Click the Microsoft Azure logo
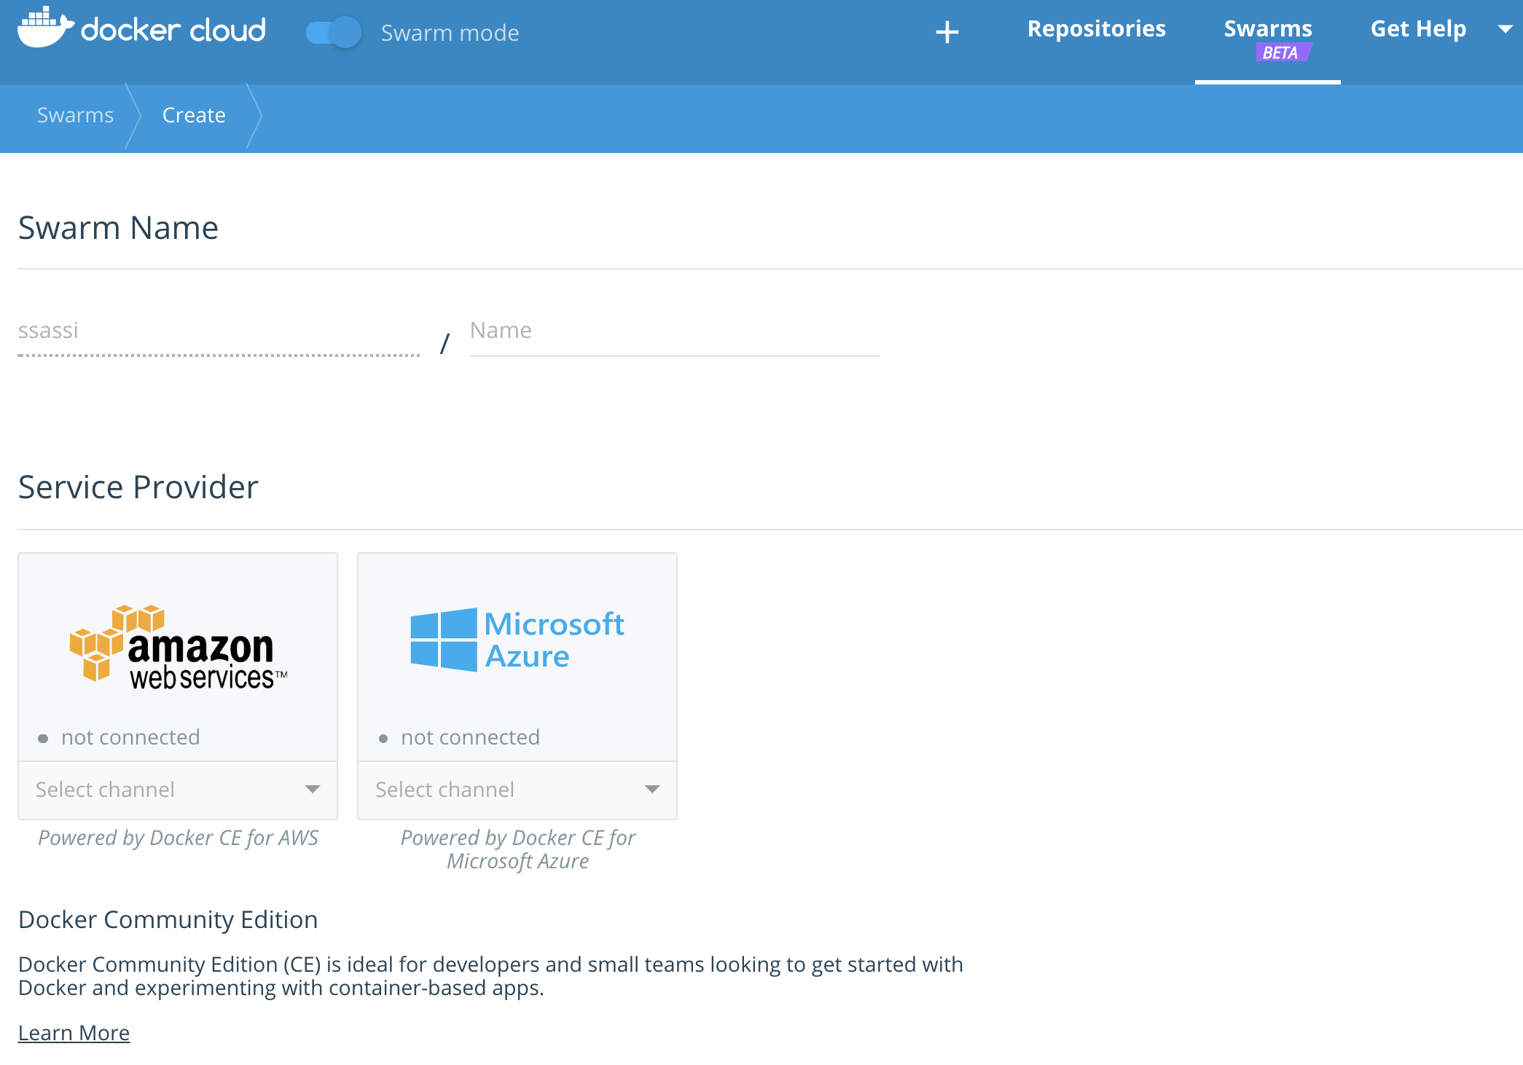Screen dimensions: 1523x1065 [x=517, y=640]
